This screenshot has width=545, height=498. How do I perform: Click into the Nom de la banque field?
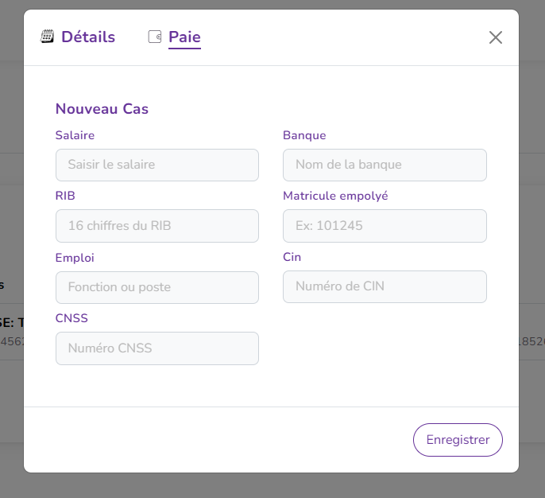(385, 165)
